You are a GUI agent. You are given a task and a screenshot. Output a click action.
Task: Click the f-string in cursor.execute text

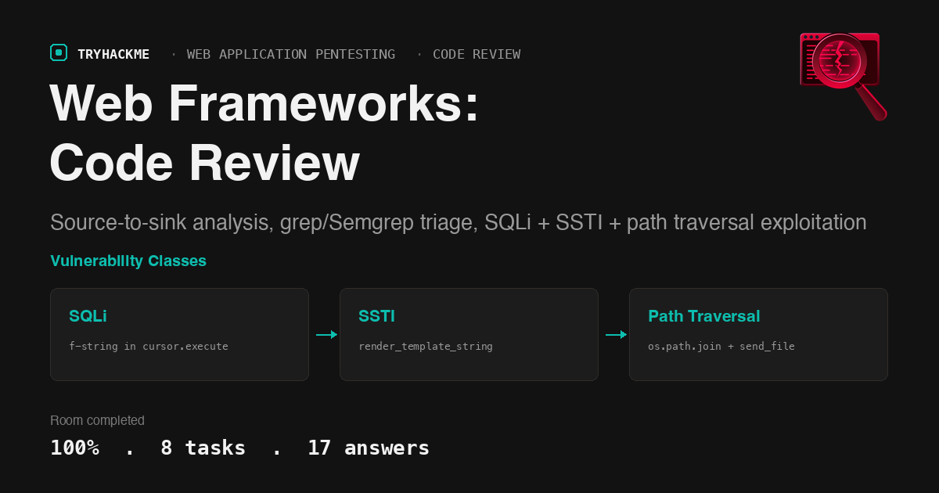click(x=149, y=346)
